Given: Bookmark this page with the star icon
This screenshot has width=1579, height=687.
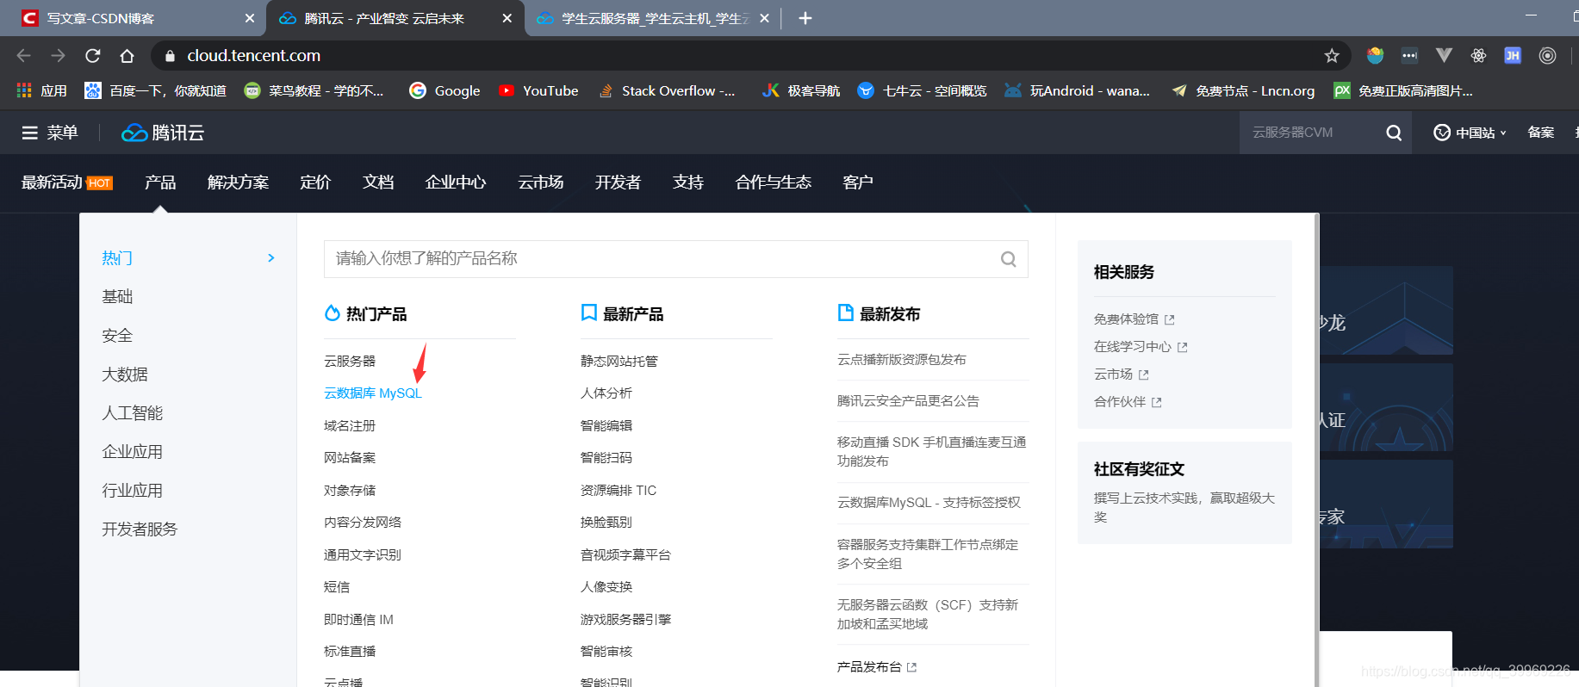Looking at the screenshot, I should coord(1332,55).
